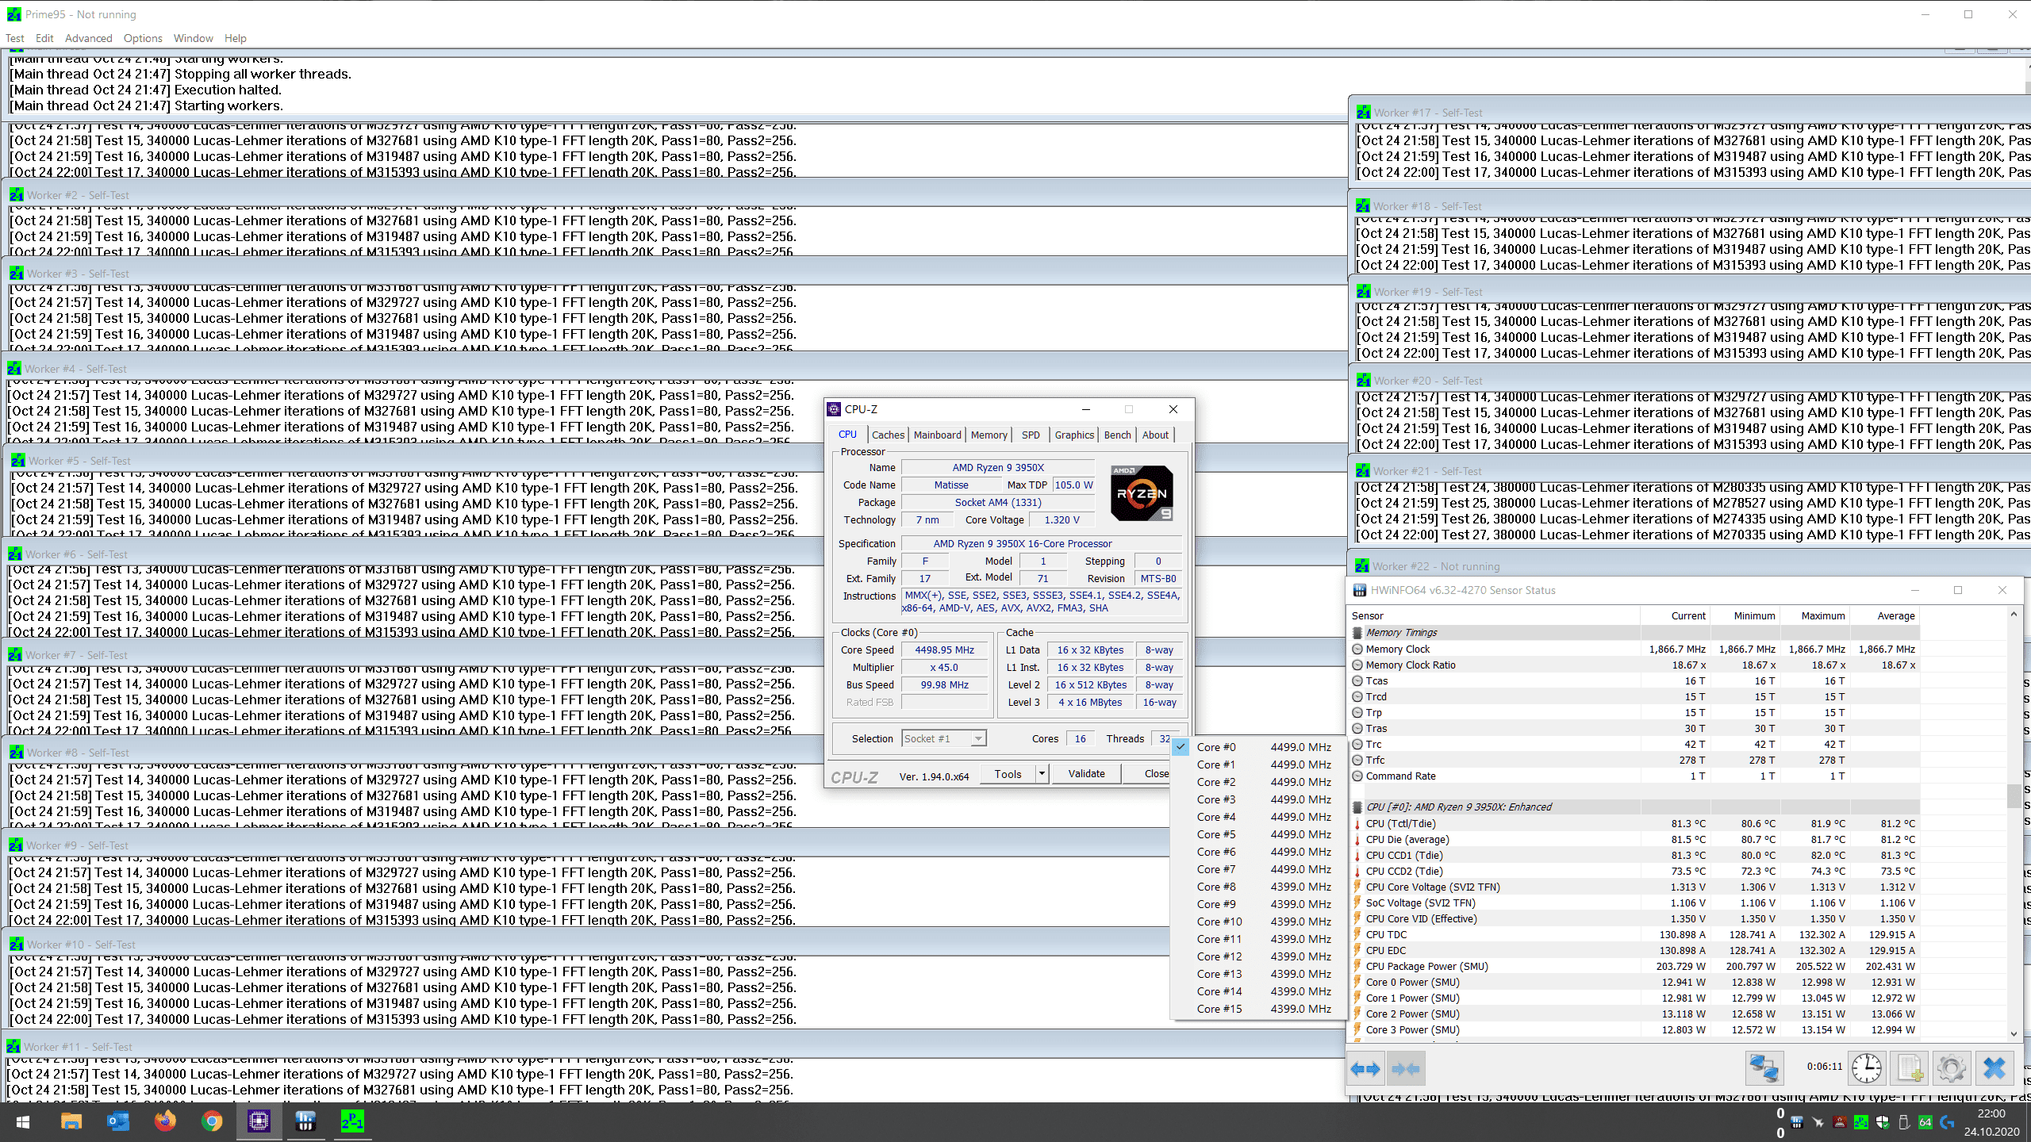Switch to CPU-Z Bench tab
This screenshot has height=1142, width=2031.
coord(1117,435)
